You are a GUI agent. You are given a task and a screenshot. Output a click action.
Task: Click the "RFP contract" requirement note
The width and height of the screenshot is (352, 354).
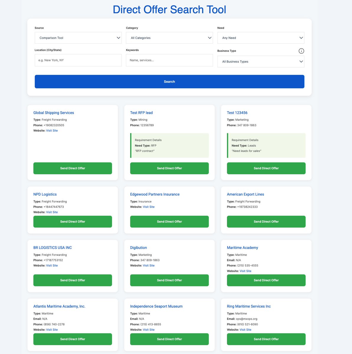pos(145,151)
